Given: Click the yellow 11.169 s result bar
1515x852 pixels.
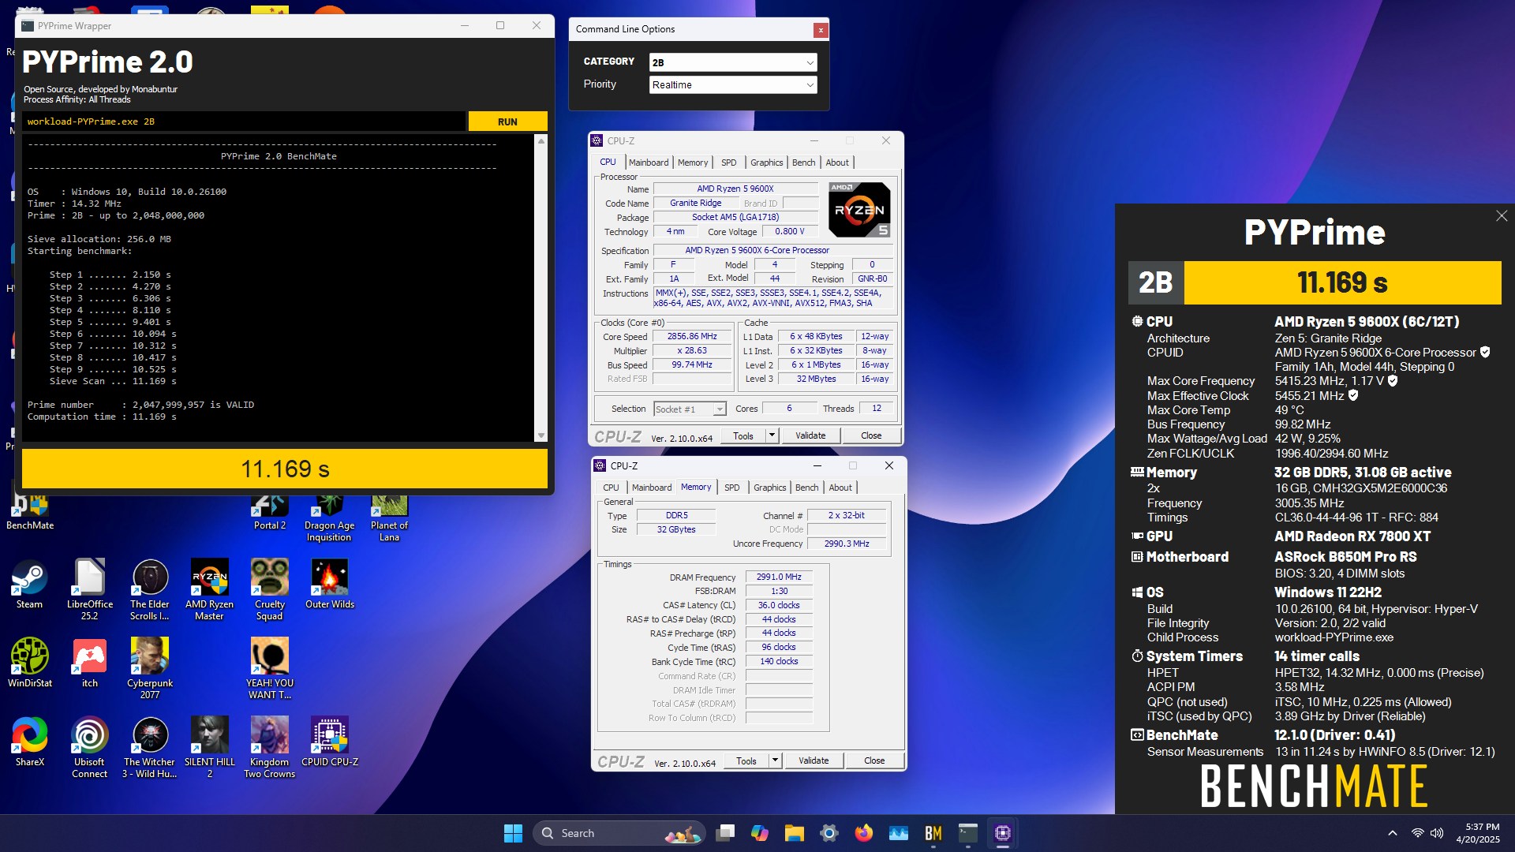Looking at the screenshot, I should coord(285,469).
